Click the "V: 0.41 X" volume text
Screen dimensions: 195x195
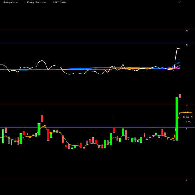(x=188, y=117)
